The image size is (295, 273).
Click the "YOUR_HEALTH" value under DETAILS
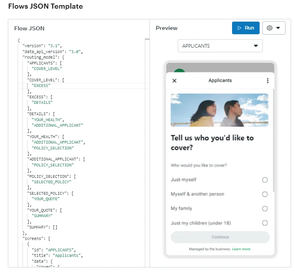point(47,120)
